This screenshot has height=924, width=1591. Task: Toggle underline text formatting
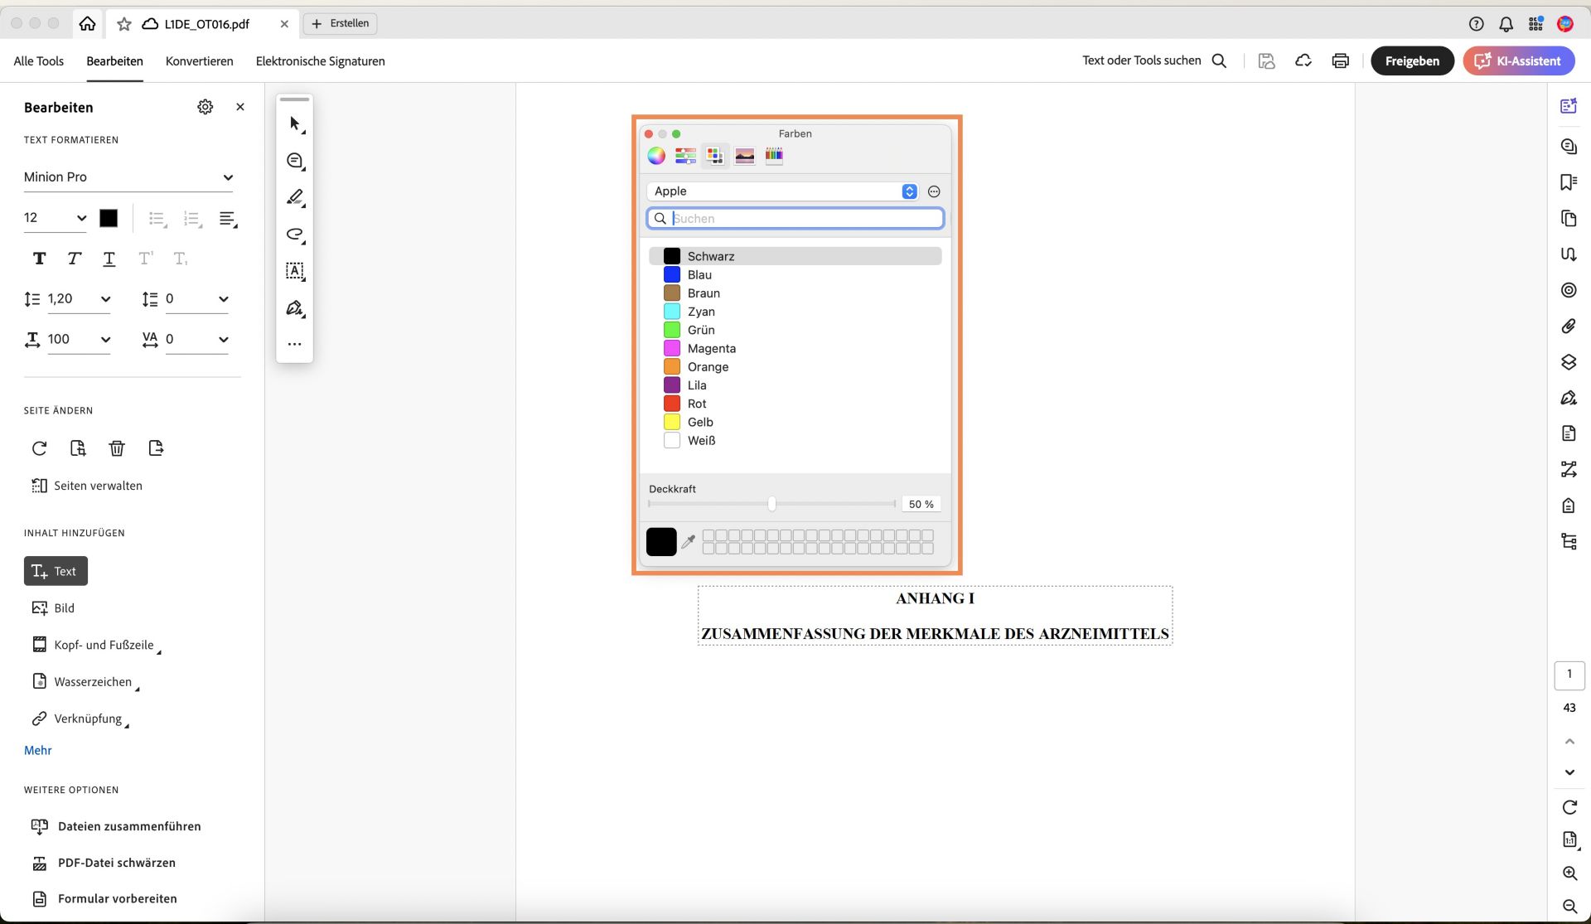109,259
